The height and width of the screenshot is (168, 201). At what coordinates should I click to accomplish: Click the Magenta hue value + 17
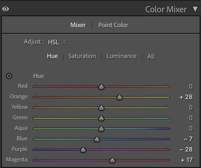pos(187,160)
